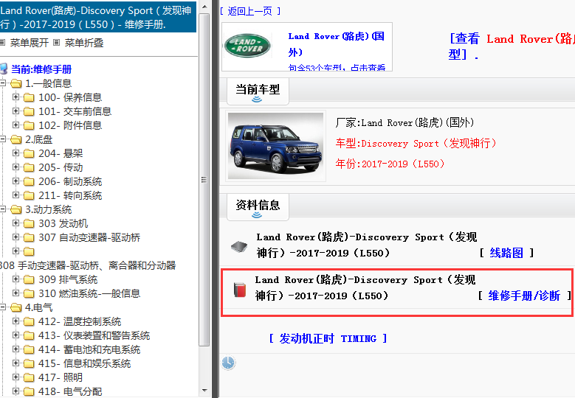Click the clock icon below timing link
Screen dimensions: 575x398
point(228,363)
